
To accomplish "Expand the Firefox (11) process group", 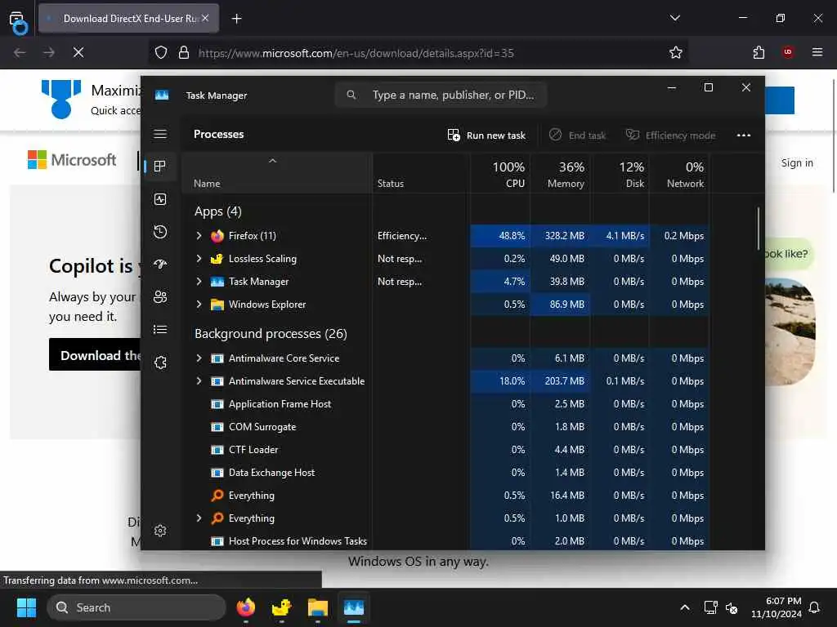I will click(x=199, y=236).
